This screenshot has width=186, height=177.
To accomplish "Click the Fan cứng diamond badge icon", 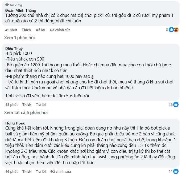I will click(x=7, y=5).
